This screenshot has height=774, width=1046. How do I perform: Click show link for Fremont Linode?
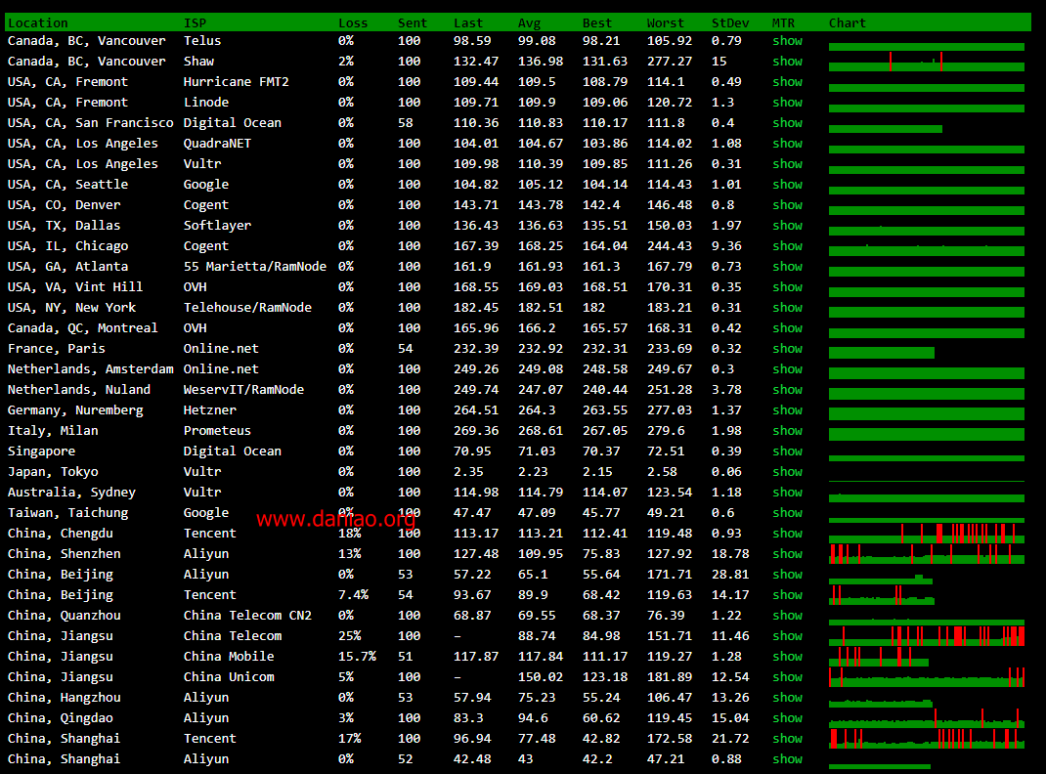point(787,103)
